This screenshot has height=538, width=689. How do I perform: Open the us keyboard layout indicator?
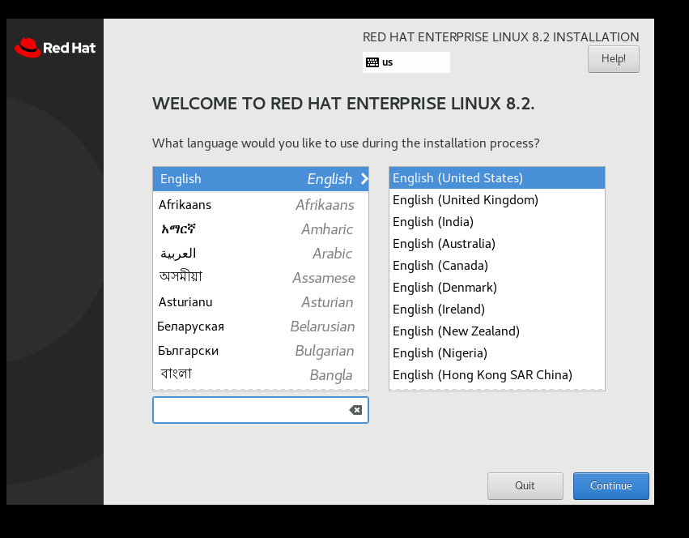click(406, 62)
